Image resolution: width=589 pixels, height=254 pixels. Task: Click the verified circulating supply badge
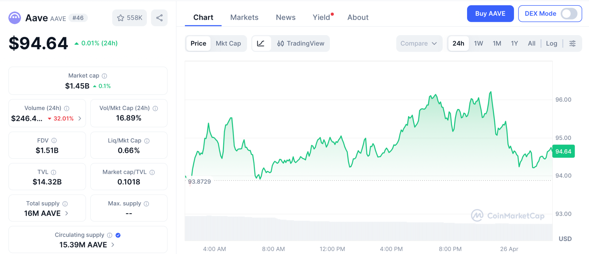(118, 235)
